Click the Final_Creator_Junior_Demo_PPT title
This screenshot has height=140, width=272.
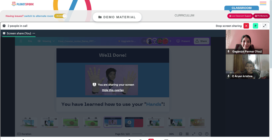click(77, 41)
